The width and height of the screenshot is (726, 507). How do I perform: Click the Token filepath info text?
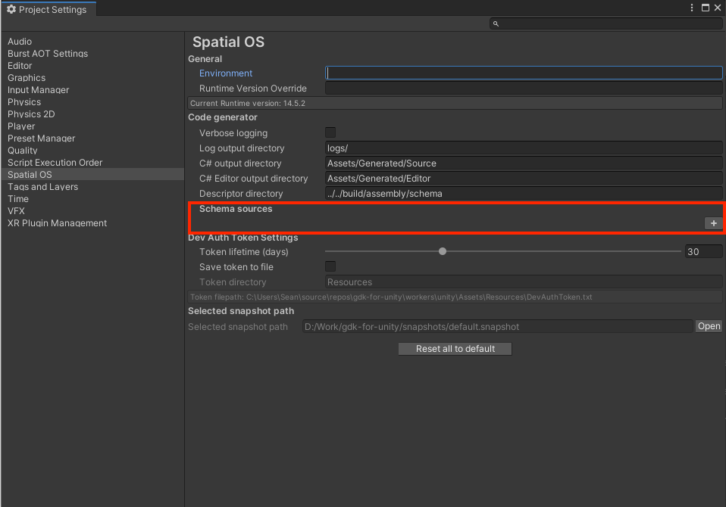click(x=391, y=297)
